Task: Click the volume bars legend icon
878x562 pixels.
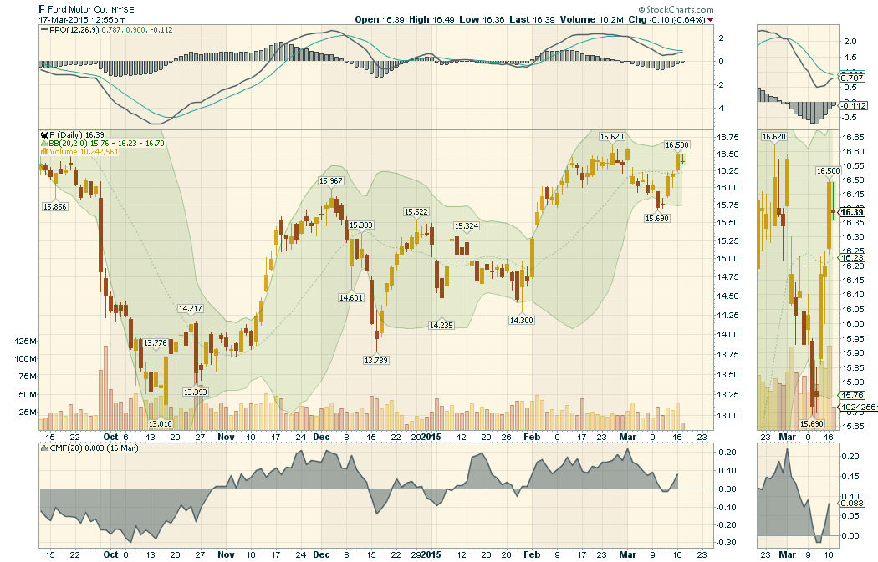Action: pos(44,151)
